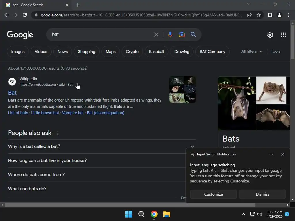Open the notification center badge

[x=287, y=214]
